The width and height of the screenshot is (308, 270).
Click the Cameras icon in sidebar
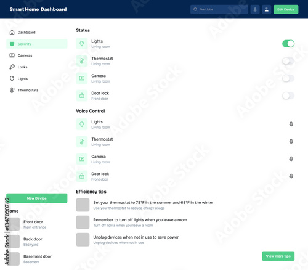pyautogui.click(x=12, y=55)
